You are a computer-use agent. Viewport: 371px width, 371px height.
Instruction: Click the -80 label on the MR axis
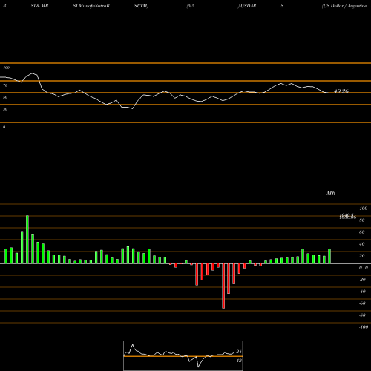[362, 315]
